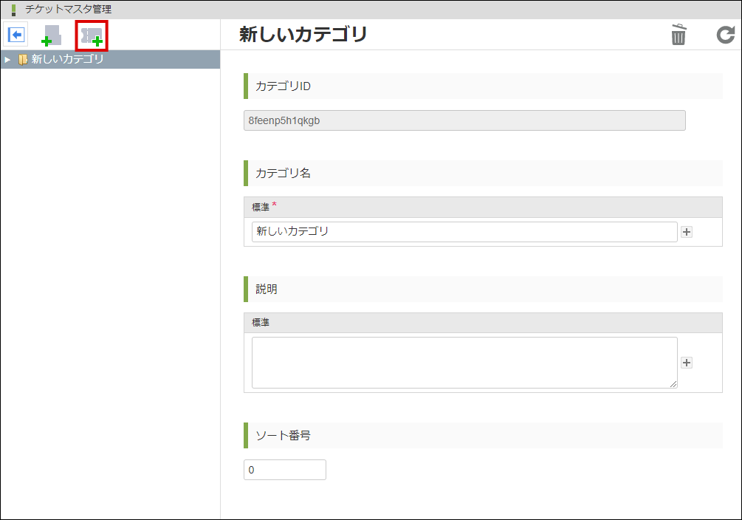
Task: Click the highlighted add ticket icon
Action: (92, 35)
